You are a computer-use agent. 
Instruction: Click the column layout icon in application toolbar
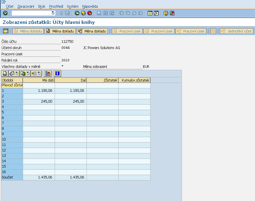[x=6, y=31]
